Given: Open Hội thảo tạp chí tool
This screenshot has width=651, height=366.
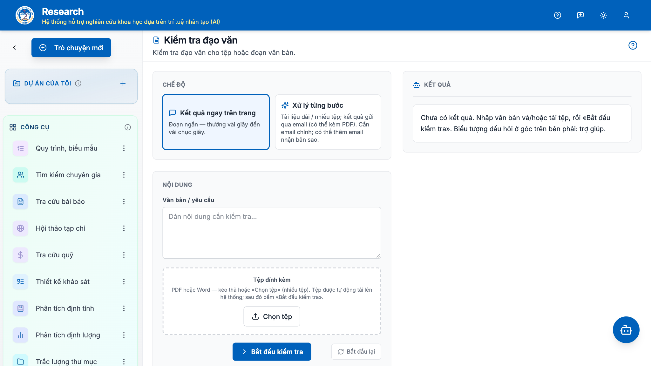Looking at the screenshot, I should [61, 228].
